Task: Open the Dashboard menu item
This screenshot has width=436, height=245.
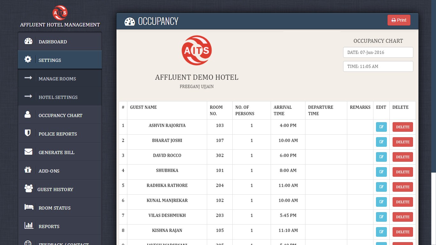Action: click(60, 41)
